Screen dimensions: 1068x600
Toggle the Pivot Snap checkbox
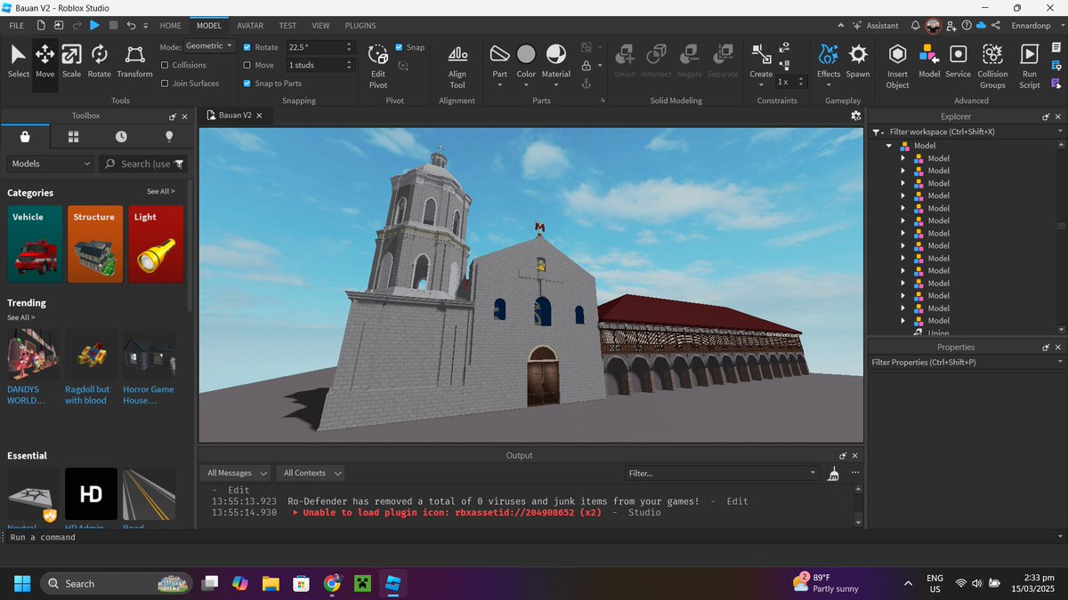pyautogui.click(x=399, y=47)
